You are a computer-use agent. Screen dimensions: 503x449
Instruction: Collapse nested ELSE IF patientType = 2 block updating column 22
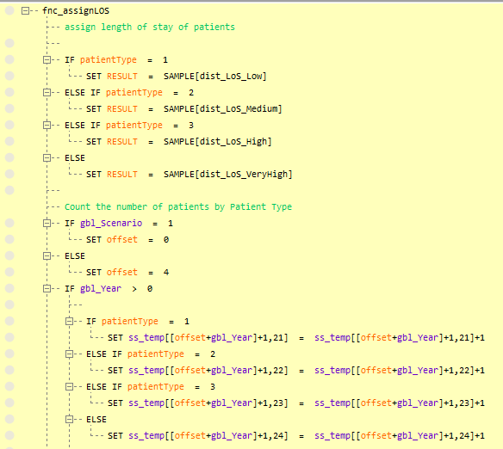[69, 354]
